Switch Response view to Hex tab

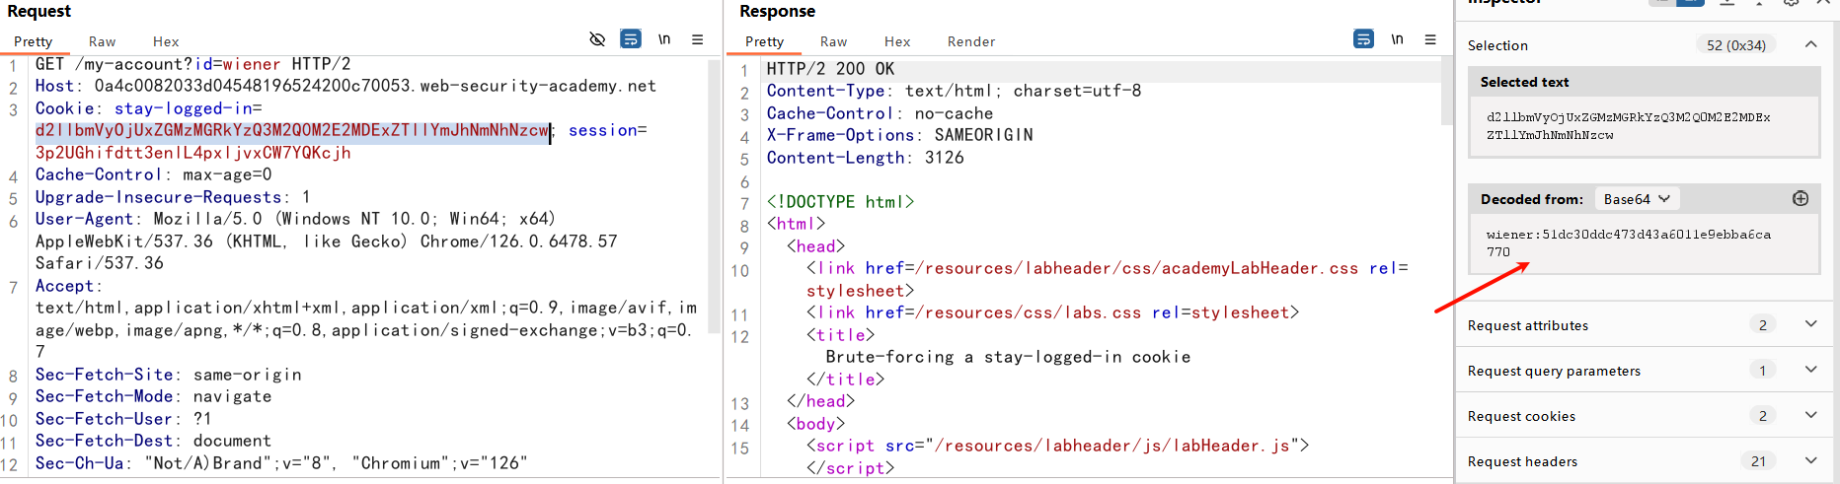[x=896, y=41]
